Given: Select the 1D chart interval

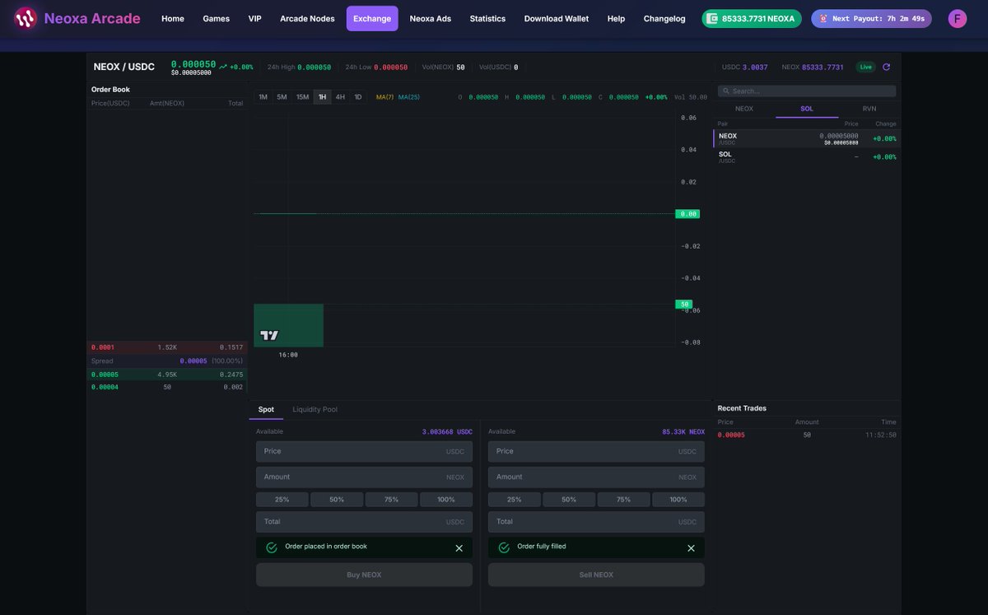Looking at the screenshot, I should tap(358, 97).
